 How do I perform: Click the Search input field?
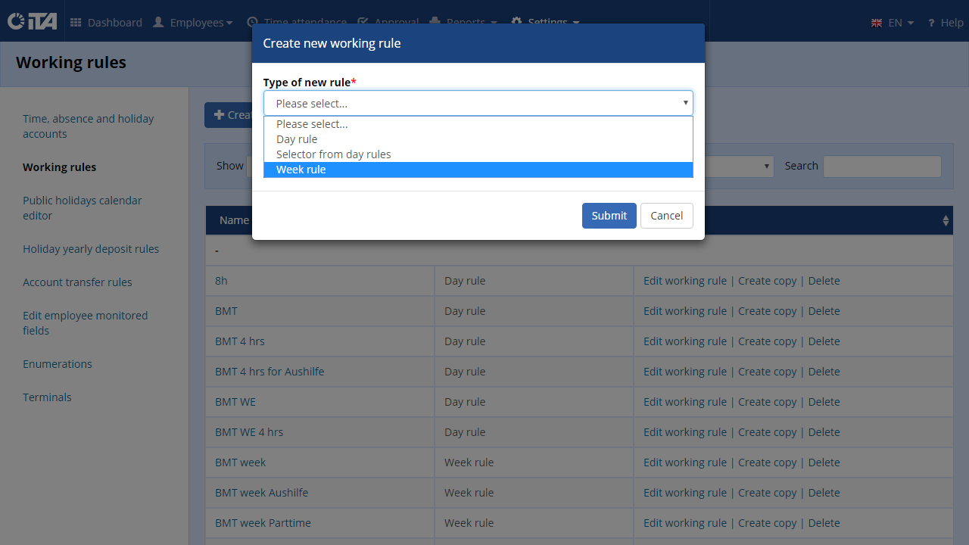click(882, 167)
